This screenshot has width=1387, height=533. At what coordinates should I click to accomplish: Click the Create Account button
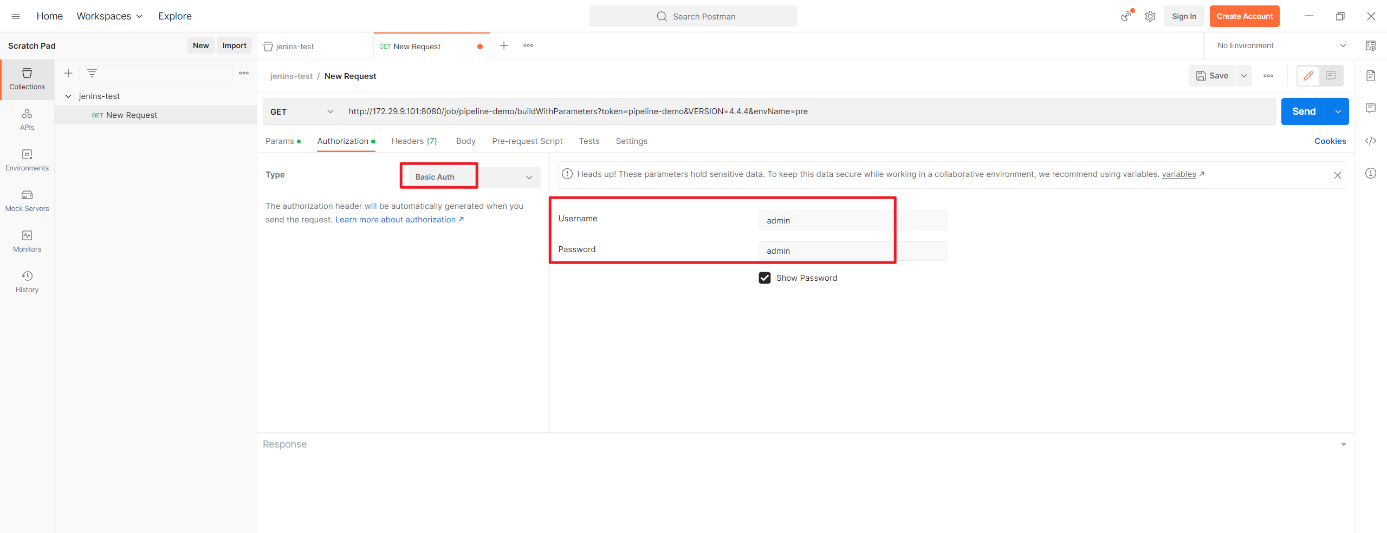click(x=1245, y=16)
